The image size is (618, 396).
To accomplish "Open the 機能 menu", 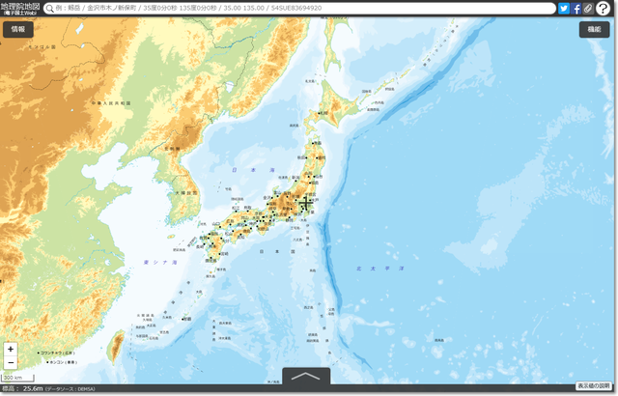I will tap(593, 29).
